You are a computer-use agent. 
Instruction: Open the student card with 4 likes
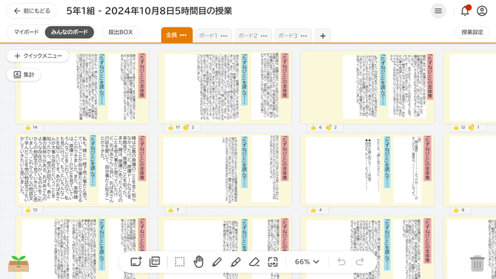[x=368, y=170]
